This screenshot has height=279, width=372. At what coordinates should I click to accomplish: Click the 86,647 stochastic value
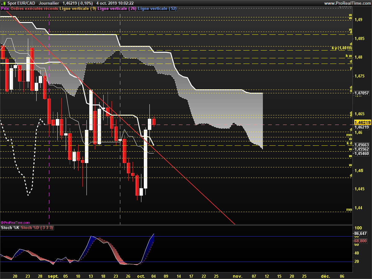361,233
